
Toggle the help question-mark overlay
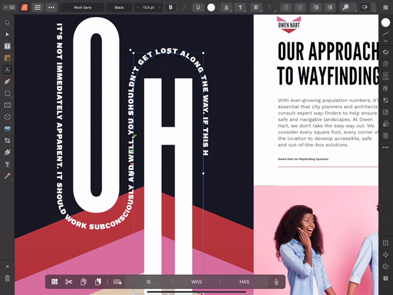click(386, 278)
